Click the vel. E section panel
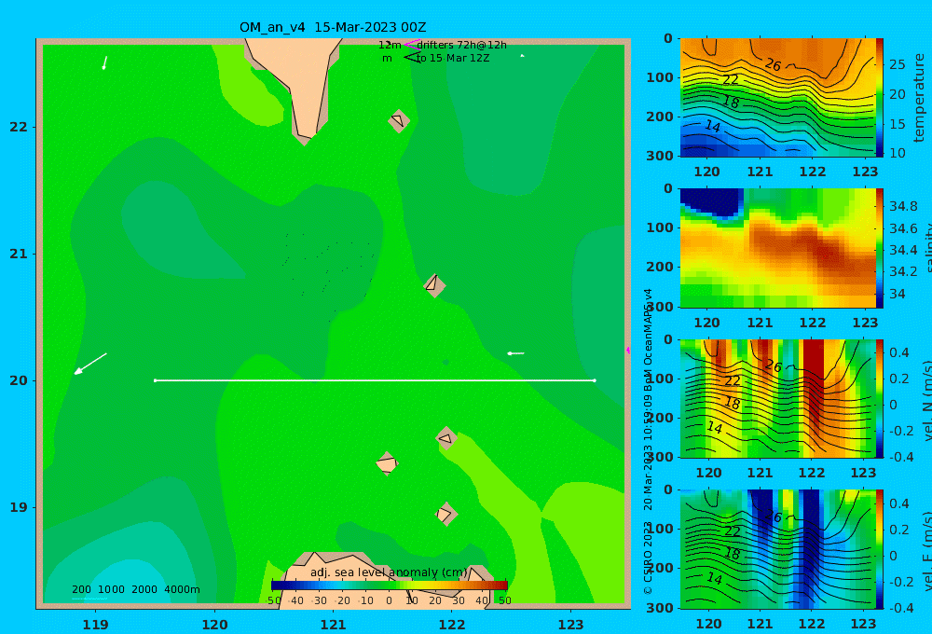932x634 pixels. (x=777, y=549)
